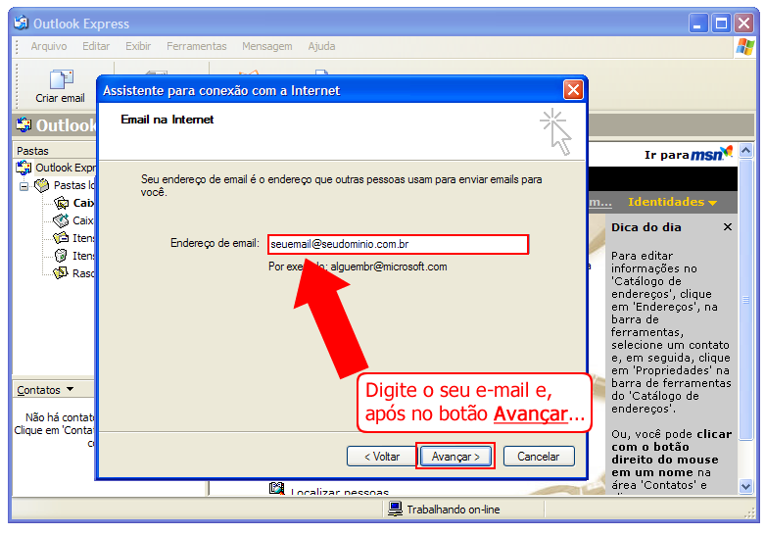Click the Criar email toolbar icon

coord(61,79)
